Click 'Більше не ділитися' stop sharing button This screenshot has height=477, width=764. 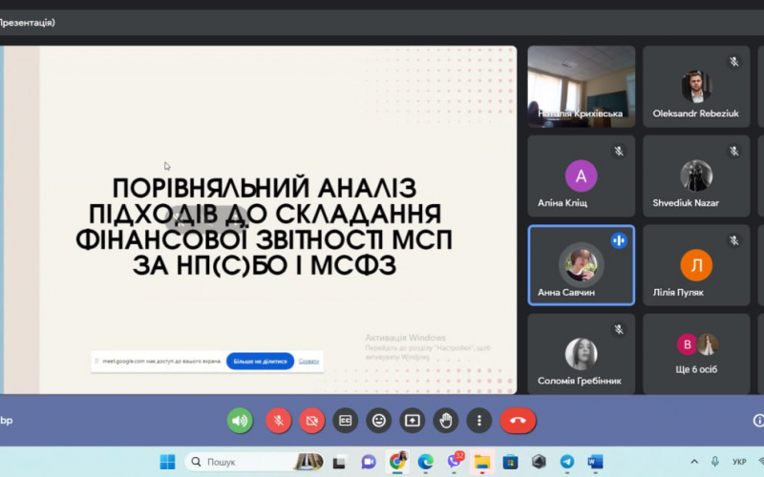(260, 362)
